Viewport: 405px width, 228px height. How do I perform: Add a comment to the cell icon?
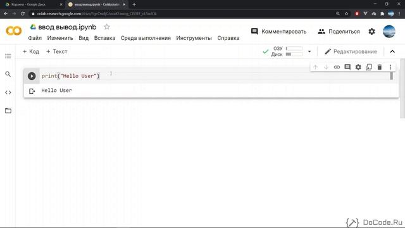(347, 67)
